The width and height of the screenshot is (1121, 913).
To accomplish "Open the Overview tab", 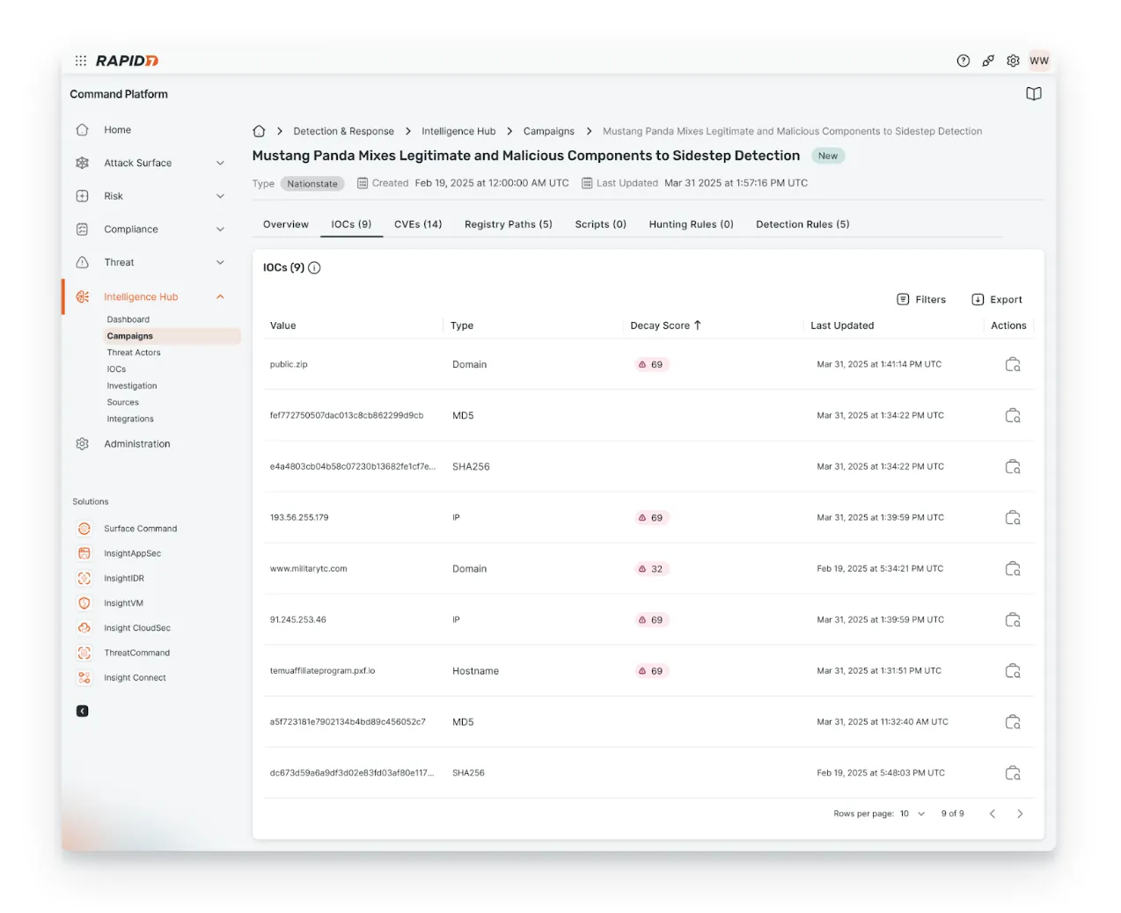I will click(x=285, y=224).
